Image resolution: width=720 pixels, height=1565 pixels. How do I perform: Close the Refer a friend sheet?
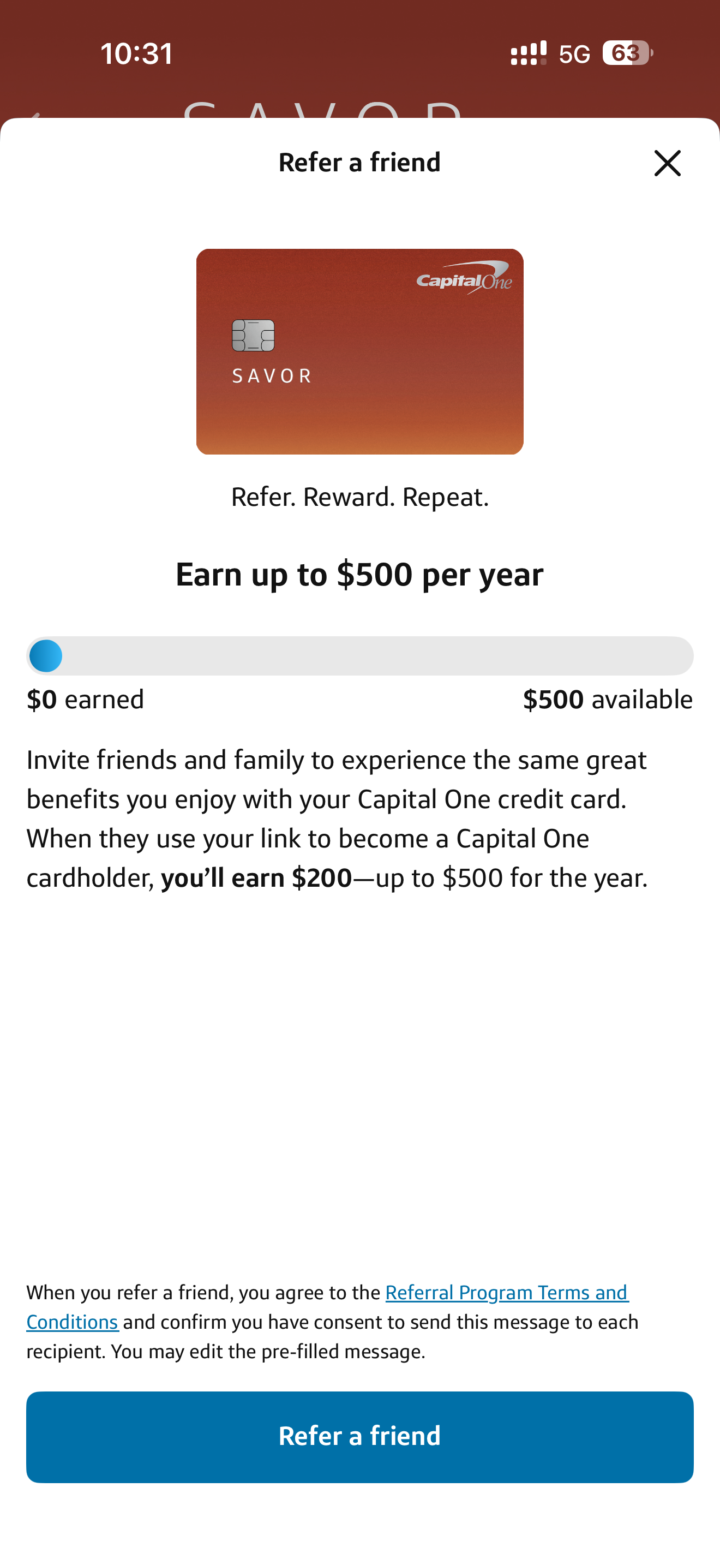pos(667,163)
